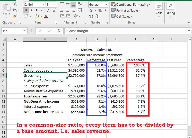Apply Comma Style format
Image resolution: width=192 pixels, height=138 pixels.
[106, 10]
